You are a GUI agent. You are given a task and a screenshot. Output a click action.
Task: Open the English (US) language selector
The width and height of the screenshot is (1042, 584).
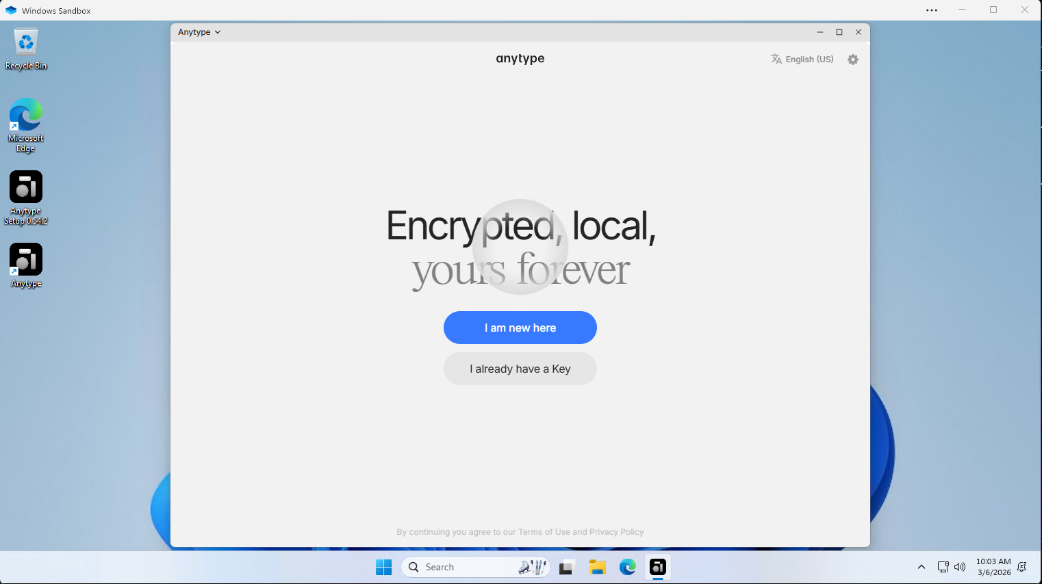tap(802, 59)
